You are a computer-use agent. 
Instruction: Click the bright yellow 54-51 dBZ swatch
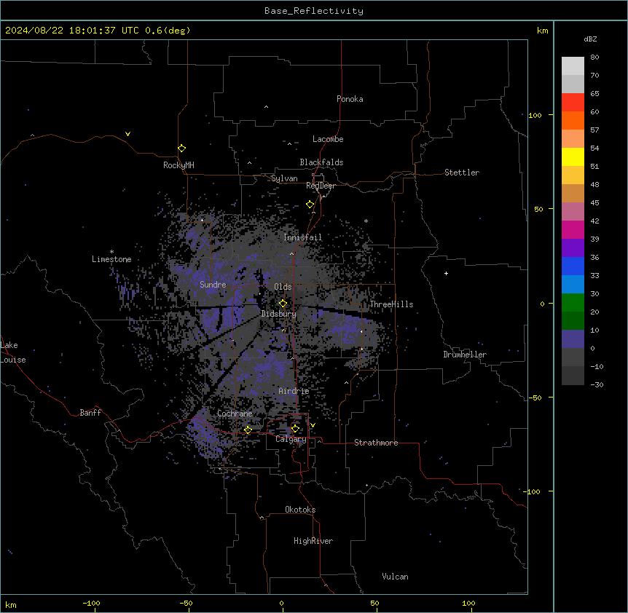573,157
